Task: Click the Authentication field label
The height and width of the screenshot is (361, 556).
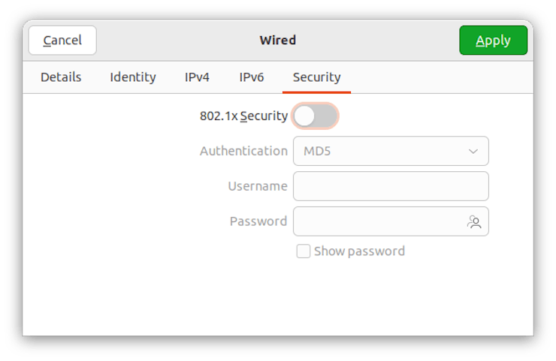Action: [x=243, y=151]
